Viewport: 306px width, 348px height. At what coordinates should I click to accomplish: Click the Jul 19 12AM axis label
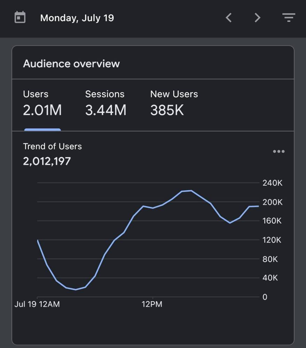[x=37, y=304]
